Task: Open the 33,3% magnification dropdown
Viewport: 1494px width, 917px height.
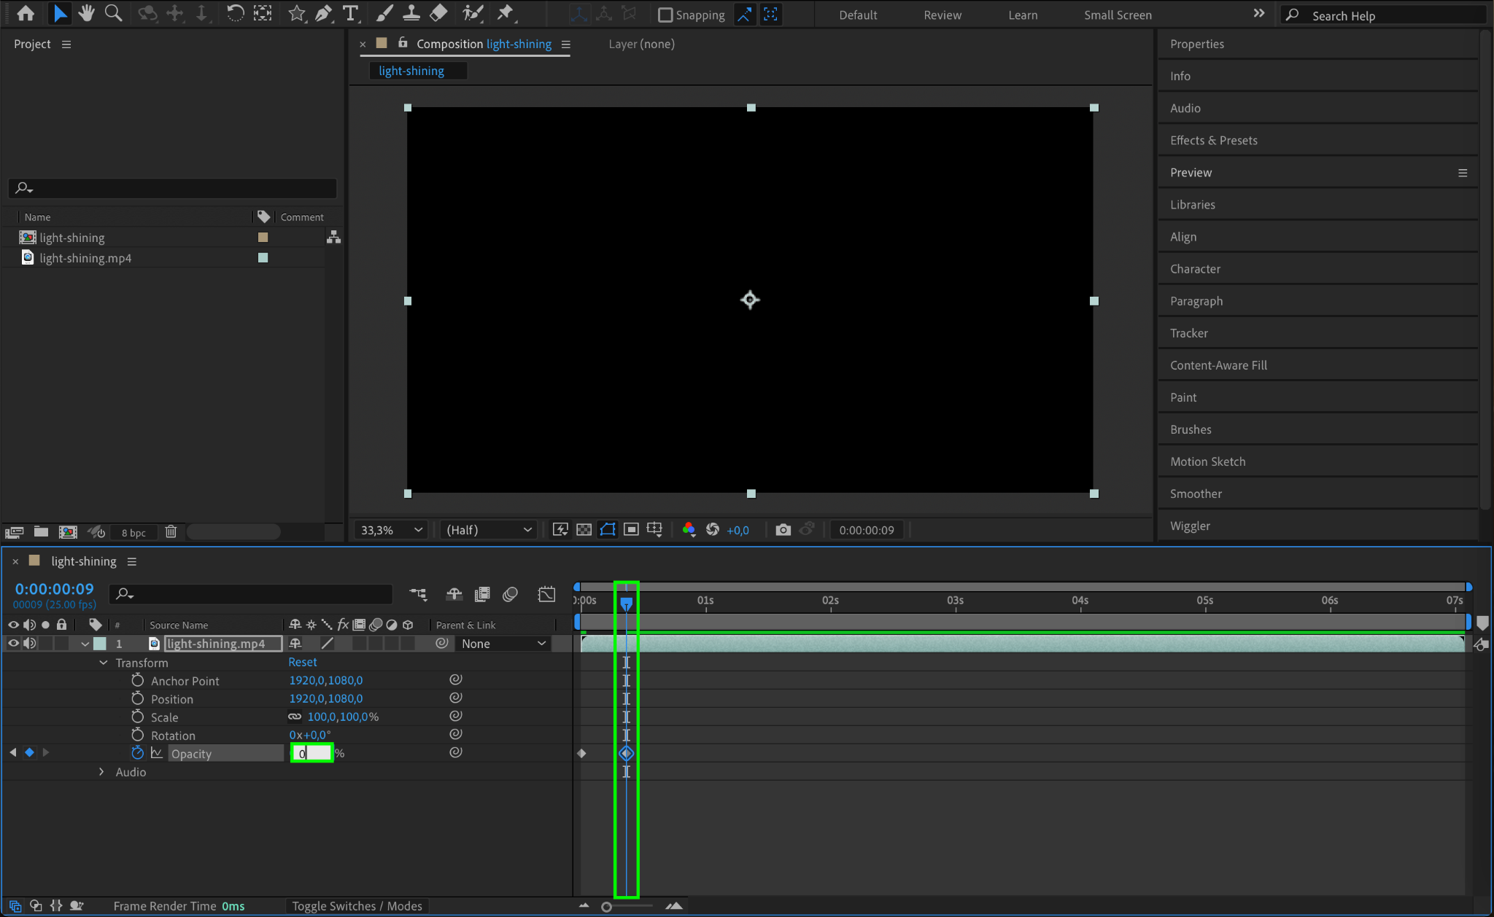Action: pyautogui.click(x=392, y=530)
